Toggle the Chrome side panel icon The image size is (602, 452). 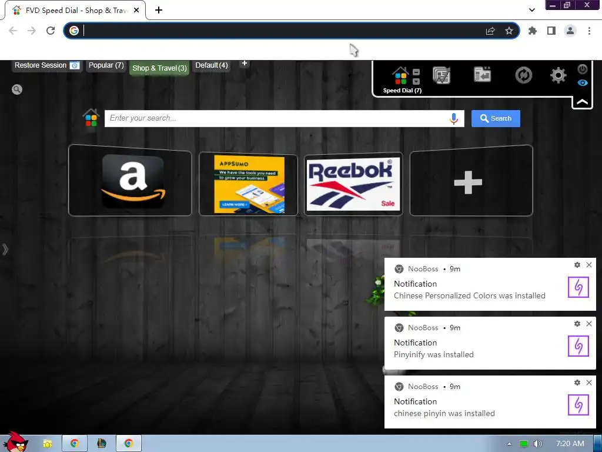[x=551, y=31]
